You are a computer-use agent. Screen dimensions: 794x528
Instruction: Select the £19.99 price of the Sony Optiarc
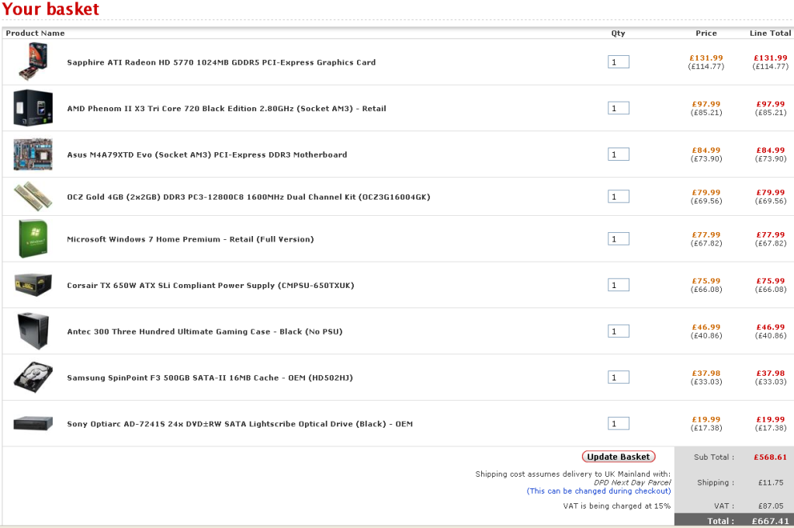(x=706, y=419)
